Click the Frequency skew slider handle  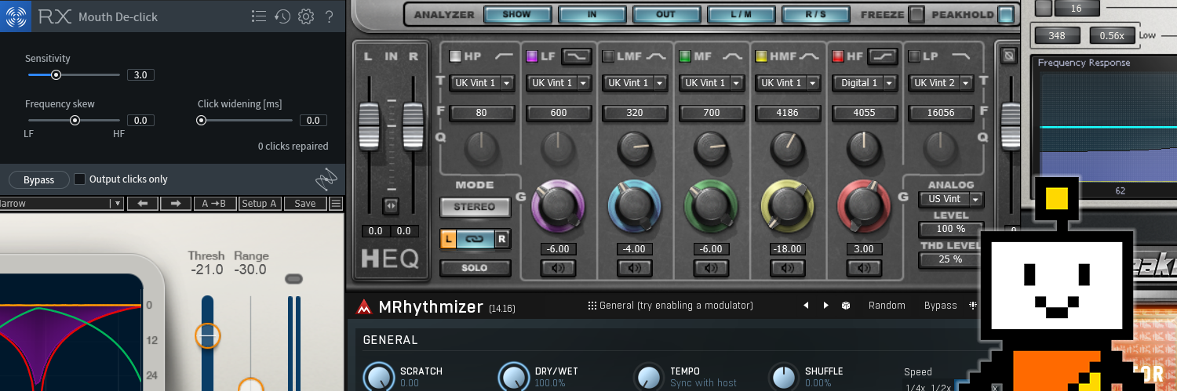pyautogui.click(x=75, y=121)
